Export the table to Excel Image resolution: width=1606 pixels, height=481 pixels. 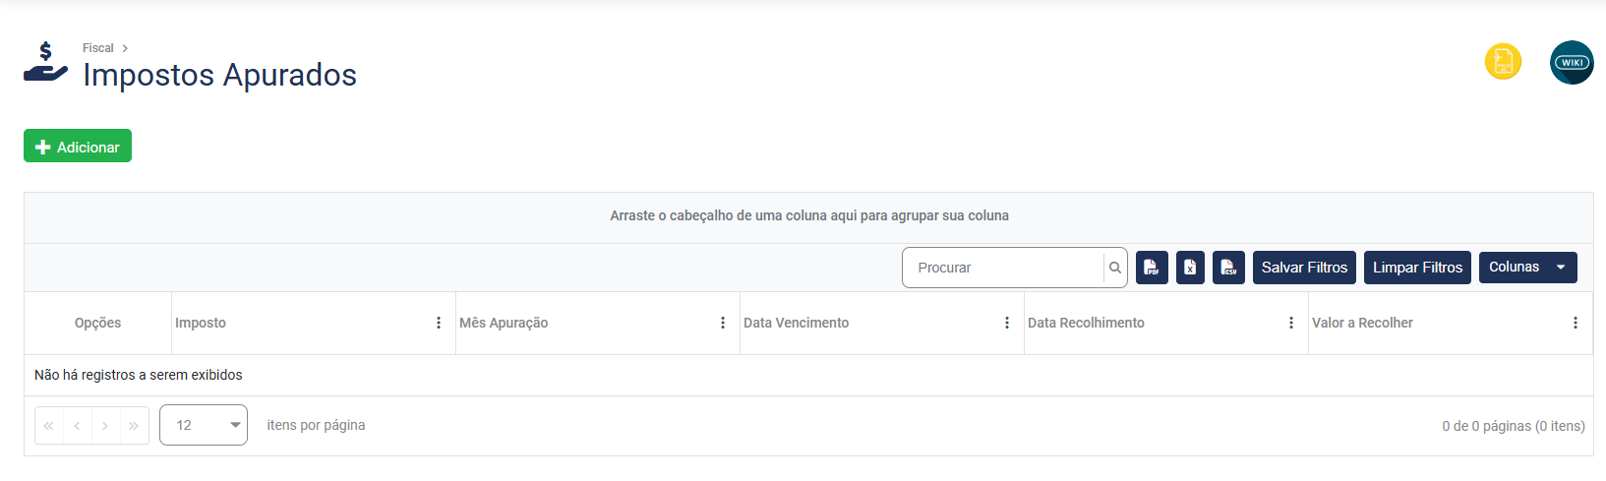tap(1190, 268)
